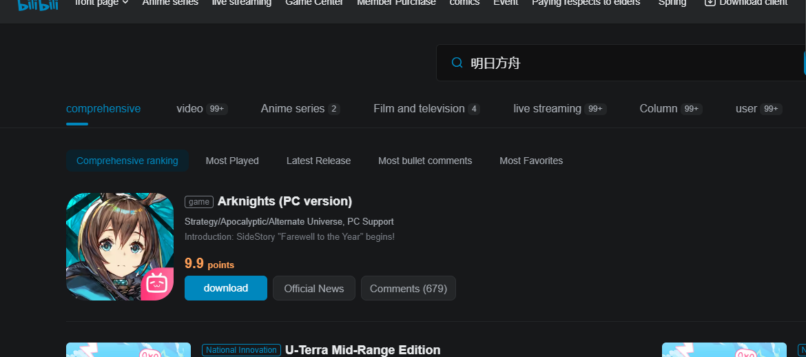806x357 pixels.
Task: Open comics in top navigation
Action: pos(465,3)
